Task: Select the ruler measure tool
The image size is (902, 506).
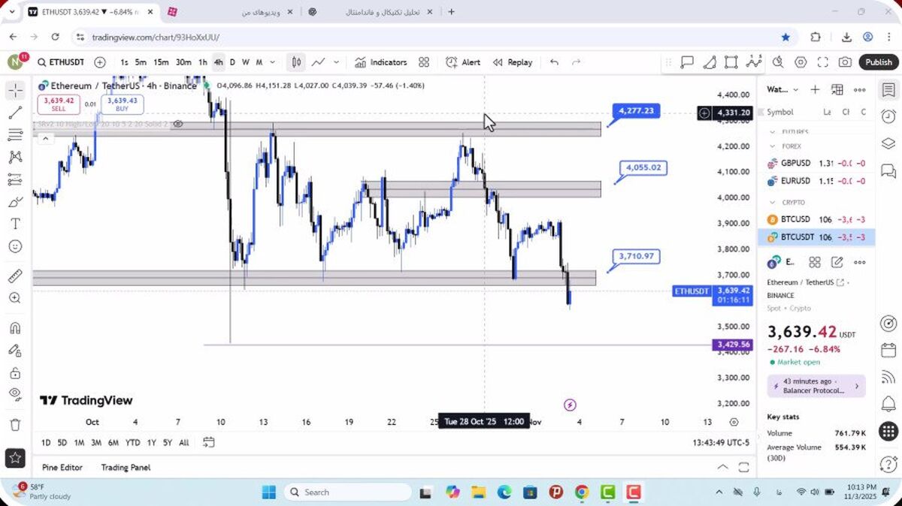Action: click(15, 276)
